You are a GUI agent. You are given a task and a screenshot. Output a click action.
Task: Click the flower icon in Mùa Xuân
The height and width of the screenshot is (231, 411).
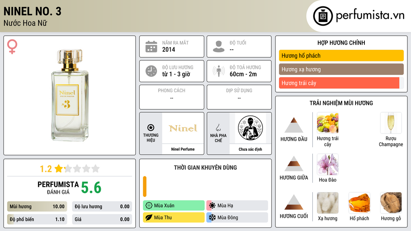click(x=149, y=206)
